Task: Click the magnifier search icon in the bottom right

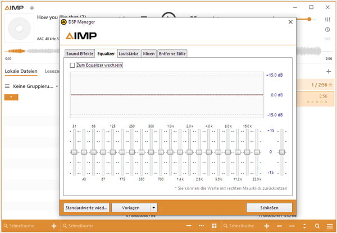Action: coord(317,226)
